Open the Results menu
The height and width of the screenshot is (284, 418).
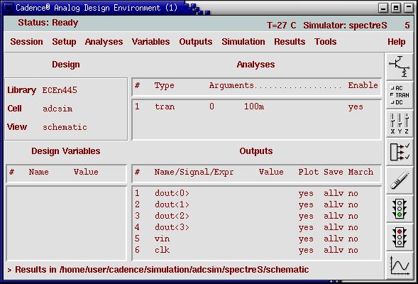point(290,42)
